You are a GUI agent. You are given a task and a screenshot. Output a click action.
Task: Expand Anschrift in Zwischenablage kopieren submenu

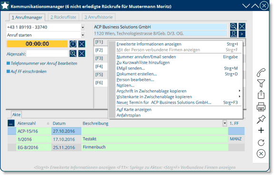click(x=240, y=91)
